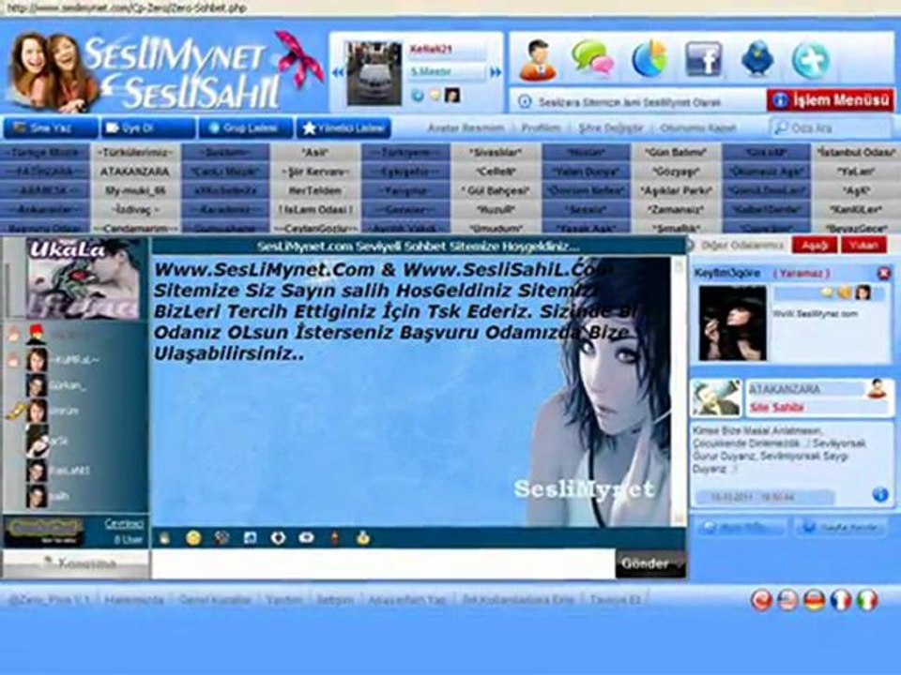The image size is (901, 675).
Task: Enter the *Gül Bahçesi* room
Action: [x=496, y=190]
